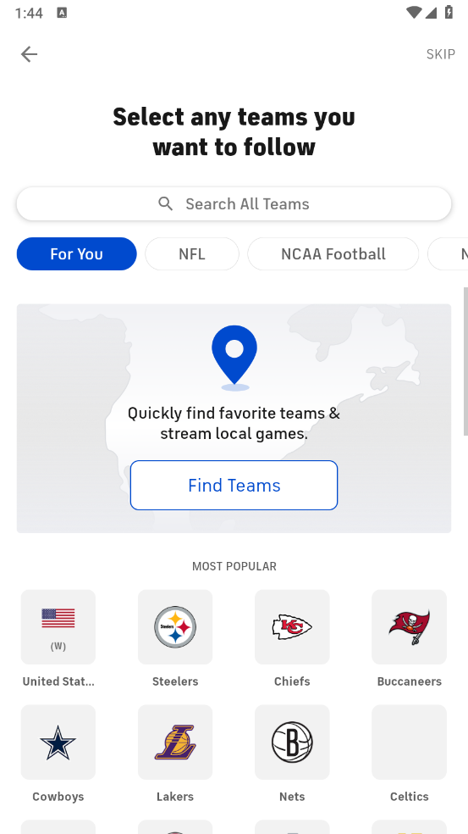Tap the search magnifier icon
The height and width of the screenshot is (834, 468).
[x=166, y=203]
